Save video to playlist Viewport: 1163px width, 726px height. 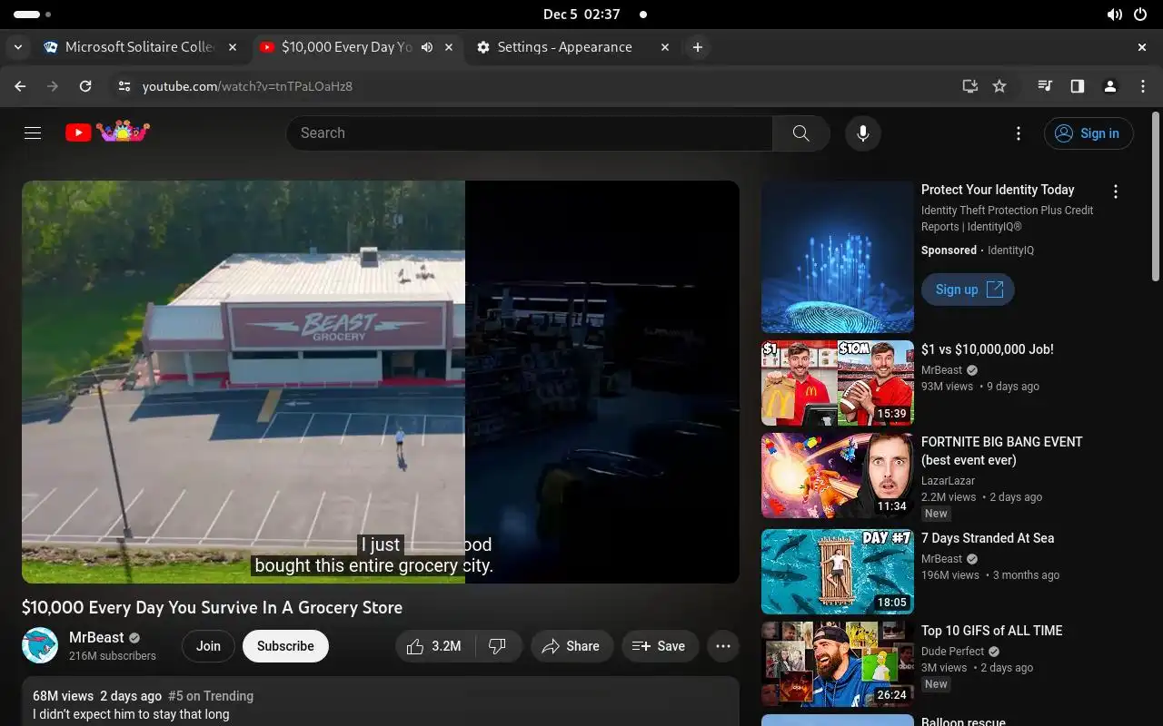[659, 646]
